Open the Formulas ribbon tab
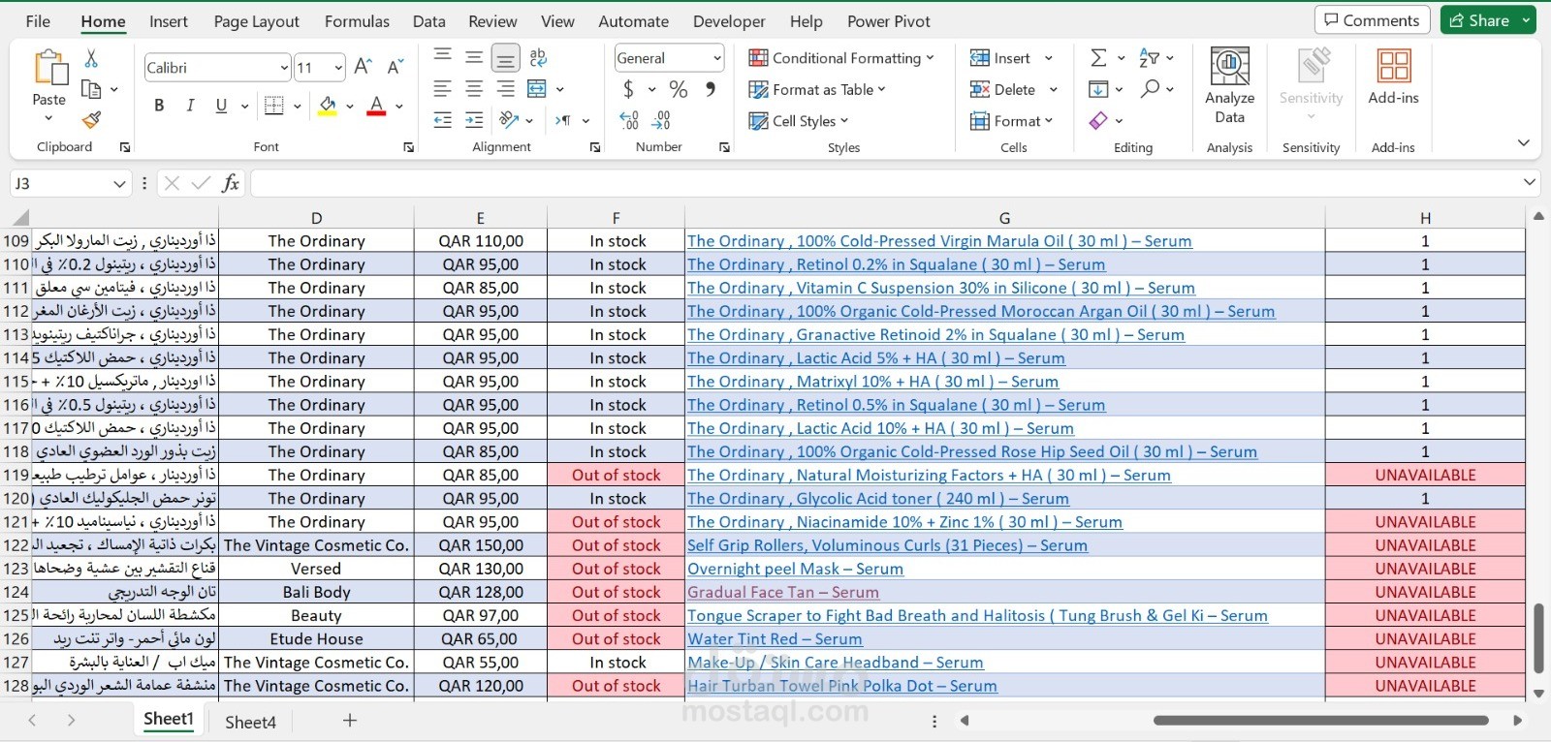Image resolution: width=1551 pixels, height=742 pixels. coord(357,21)
